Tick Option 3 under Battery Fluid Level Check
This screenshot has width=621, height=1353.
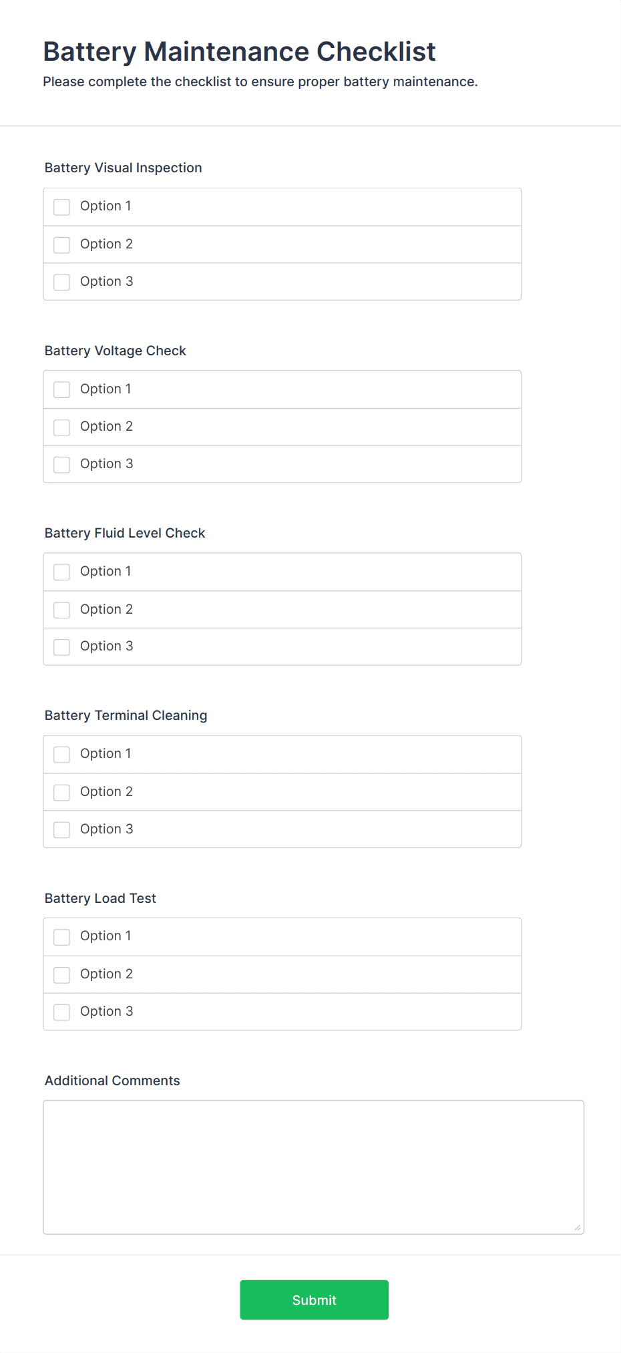pyautogui.click(x=62, y=647)
